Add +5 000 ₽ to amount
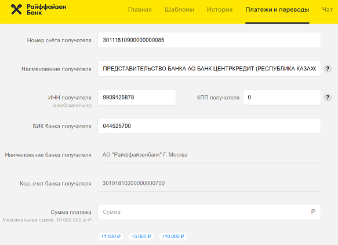 pyautogui.click(x=141, y=236)
